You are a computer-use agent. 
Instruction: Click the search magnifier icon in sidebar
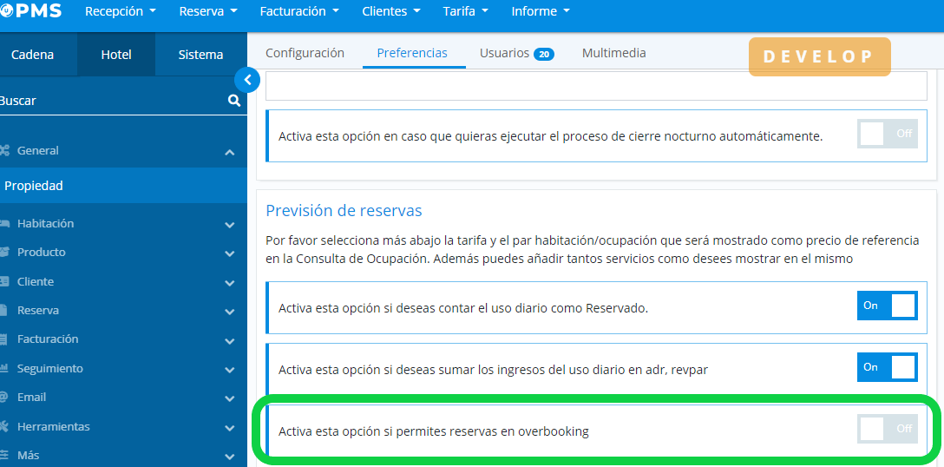point(233,101)
